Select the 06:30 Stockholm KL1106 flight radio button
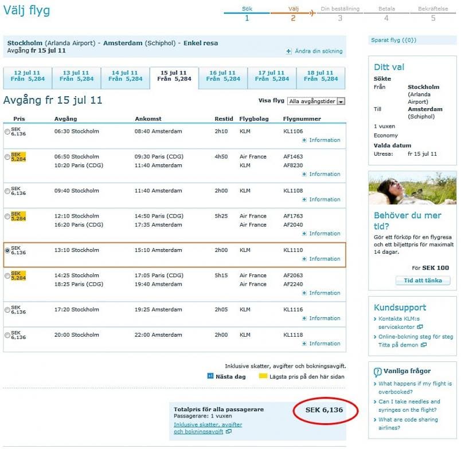This screenshot has height=449, width=461. (x=7, y=132)
